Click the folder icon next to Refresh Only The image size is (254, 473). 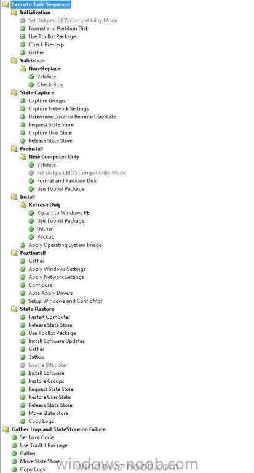(x=23, y=205)
